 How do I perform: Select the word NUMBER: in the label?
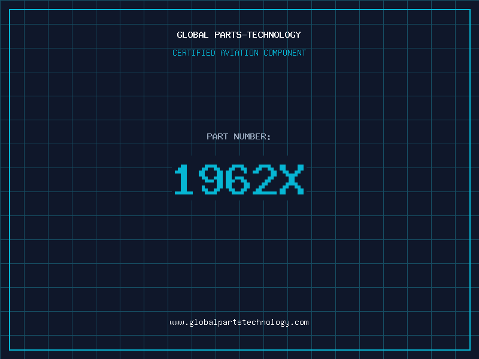[x=252, y=136]
